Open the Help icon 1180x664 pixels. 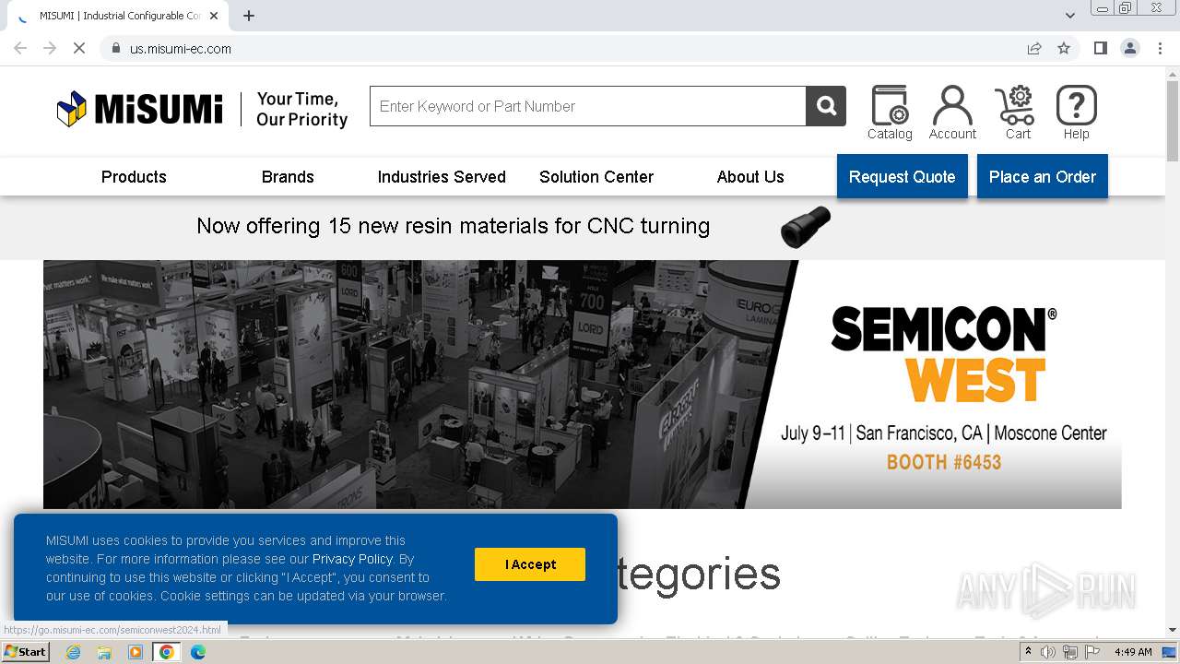1076,113
